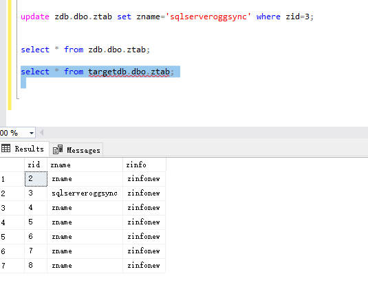
Task: Click the 'sqlserveroggsync' string literal in editor
Action: click(x=208, y=17)
